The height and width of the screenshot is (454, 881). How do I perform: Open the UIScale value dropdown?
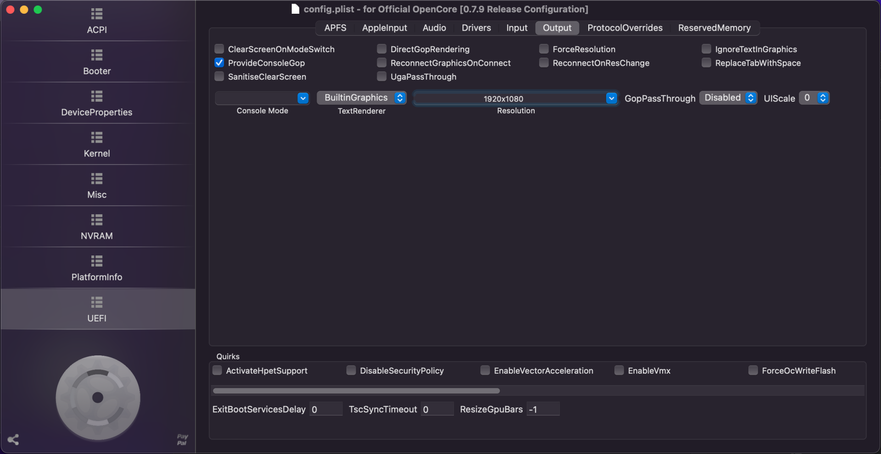tap(814, 98)
